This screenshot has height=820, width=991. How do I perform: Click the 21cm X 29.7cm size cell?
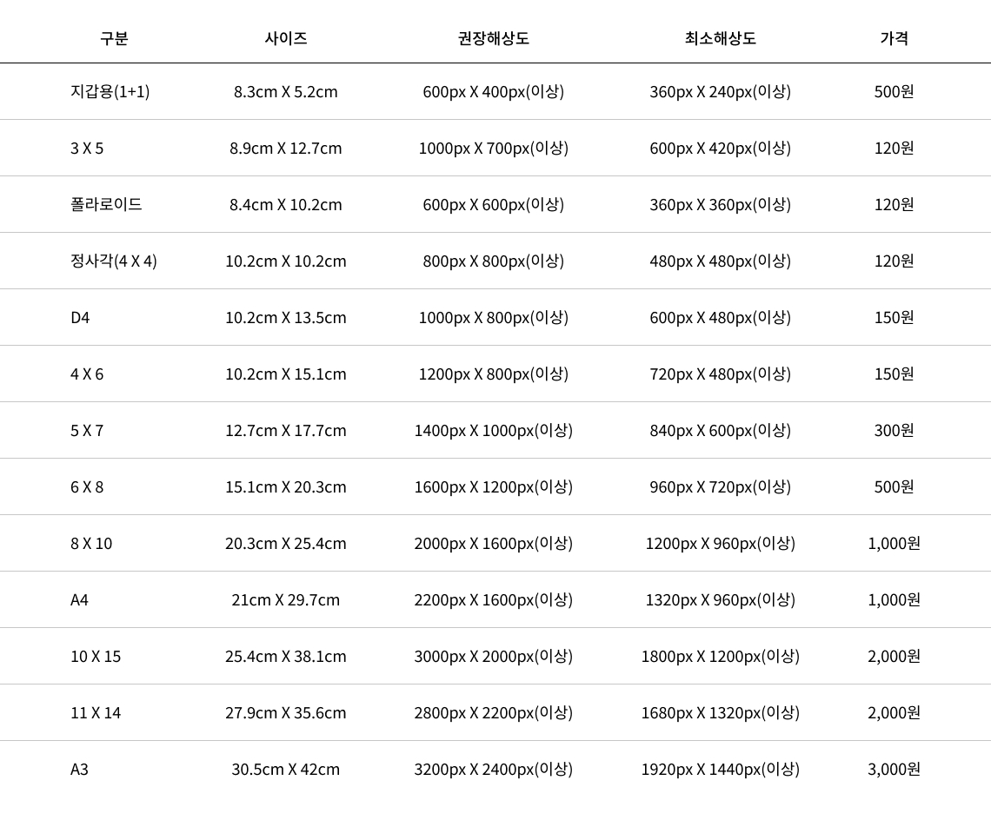pos(286,600)
